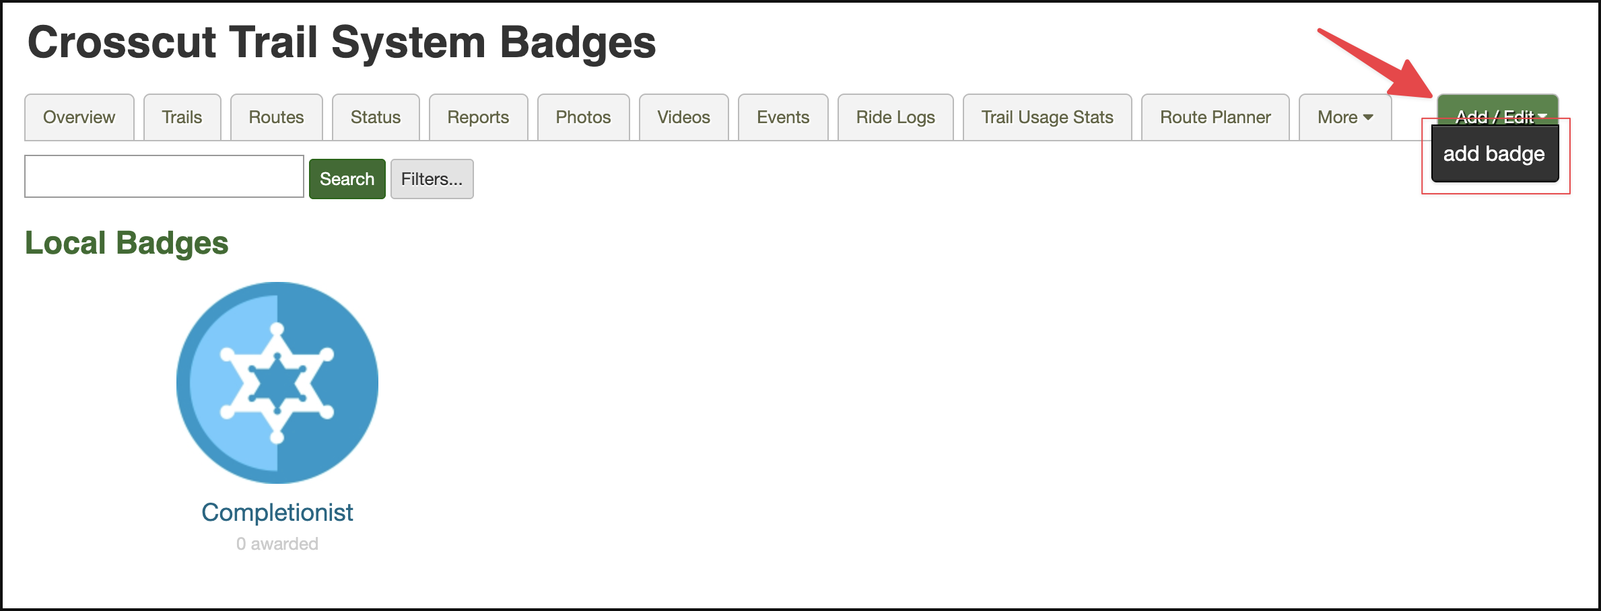This screenshot has height=611, width=1601.
Task: Select the Ride Logs tab
Action: click(895, 117)
